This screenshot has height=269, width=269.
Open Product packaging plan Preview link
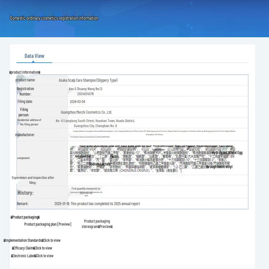coord(48,224)
